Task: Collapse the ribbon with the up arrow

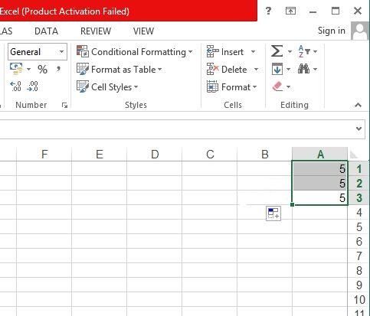Action: point(358,105)
